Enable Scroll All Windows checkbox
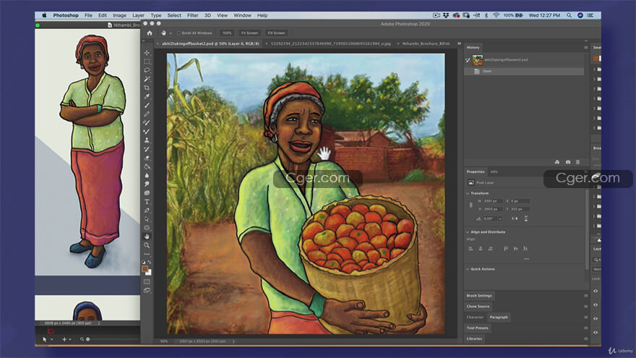This screenshot has height=358, width=636. point(179,33)
